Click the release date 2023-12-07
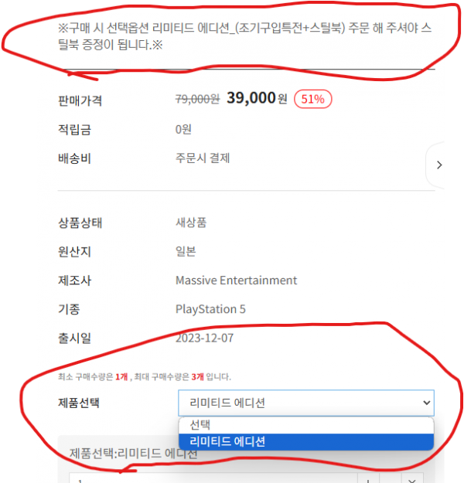The height and width of the screenshot is (483, 464). (x=204, y=338)
